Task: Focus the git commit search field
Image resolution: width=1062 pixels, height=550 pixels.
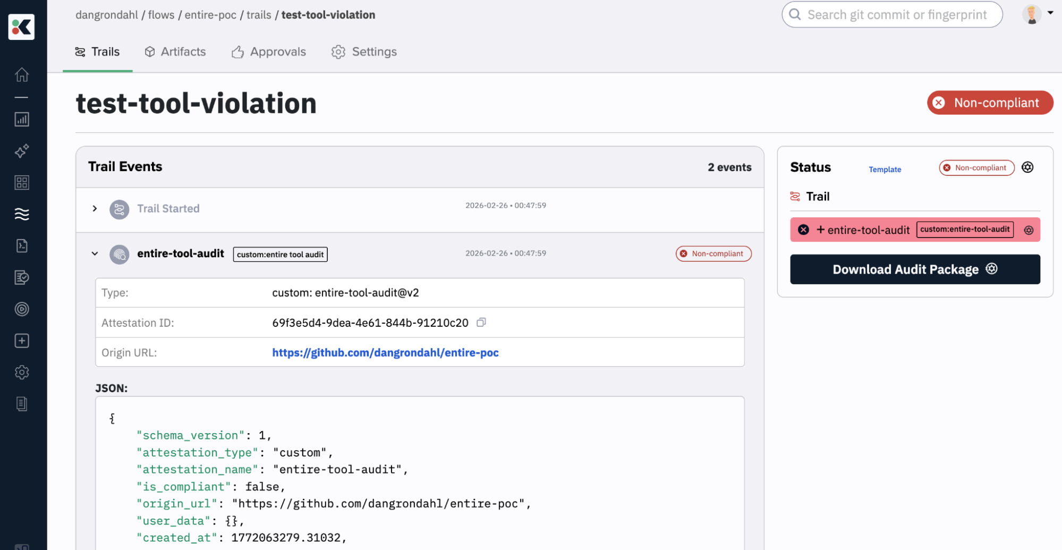Action: point(897,15)
